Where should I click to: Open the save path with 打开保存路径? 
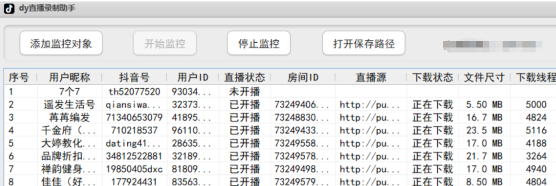click(363, 43)
